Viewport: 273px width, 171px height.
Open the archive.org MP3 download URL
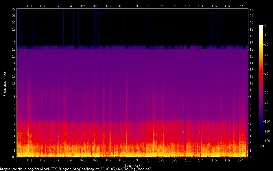click(76, 169)
